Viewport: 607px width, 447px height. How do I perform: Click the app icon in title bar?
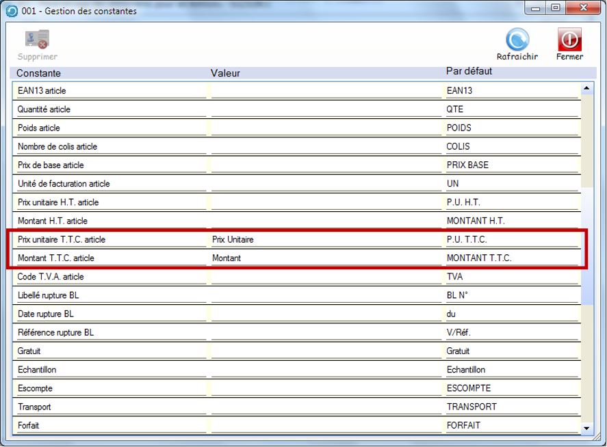coord(11,11)
